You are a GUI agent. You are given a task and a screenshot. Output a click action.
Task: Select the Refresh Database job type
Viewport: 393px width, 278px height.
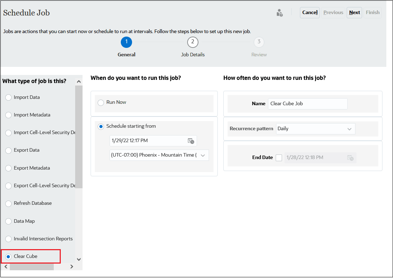(x=8, y=203)
